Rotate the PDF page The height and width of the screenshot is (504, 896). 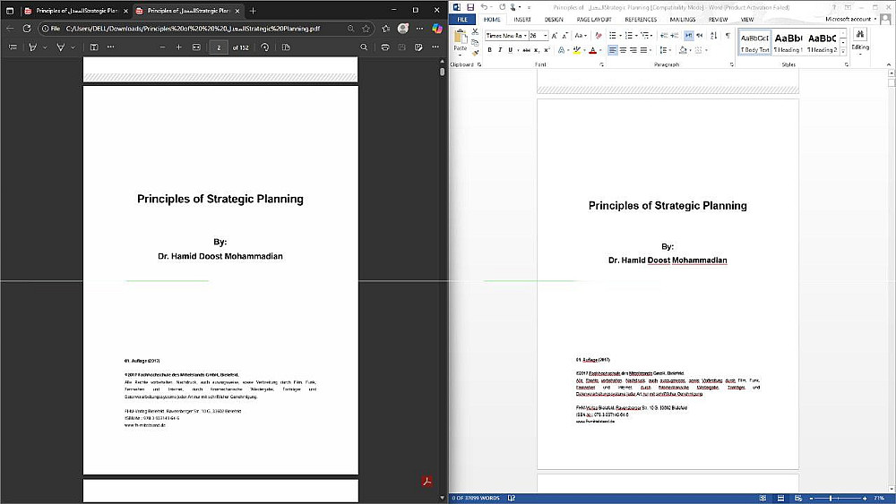point(264,47)
